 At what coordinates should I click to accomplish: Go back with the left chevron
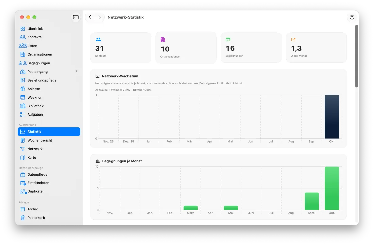click(90, 17)
